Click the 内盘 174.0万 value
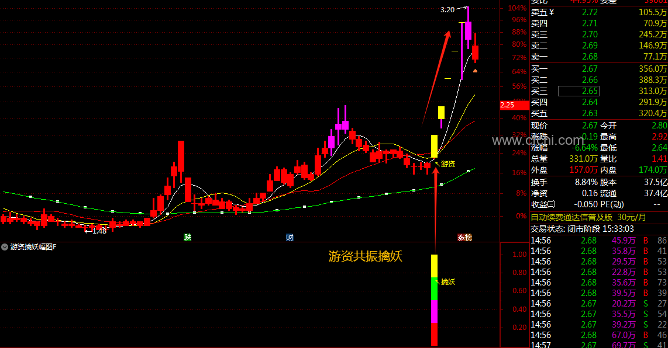 tap(653, 170)
